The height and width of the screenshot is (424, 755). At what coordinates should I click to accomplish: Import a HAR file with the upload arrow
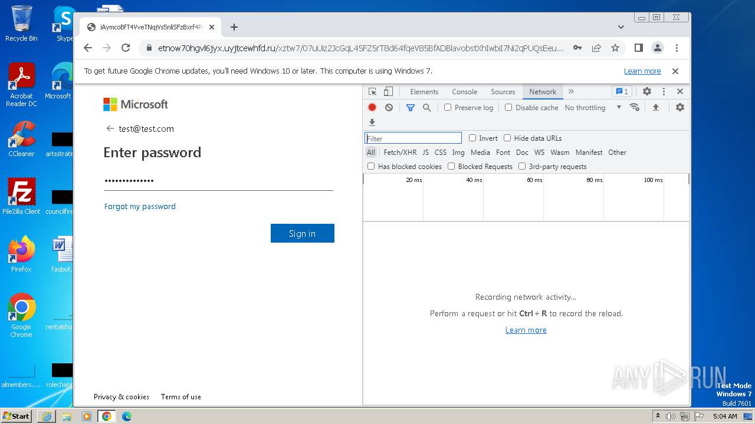point(655,107)
